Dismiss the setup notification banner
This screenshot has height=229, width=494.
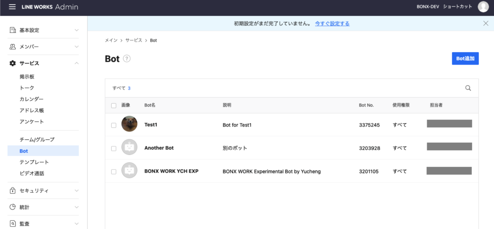pyautogui.click(x=486, y=23)
